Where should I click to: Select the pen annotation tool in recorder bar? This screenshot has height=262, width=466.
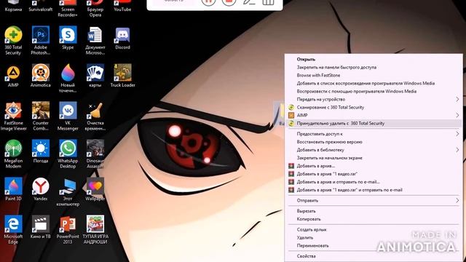click(248, 1)
